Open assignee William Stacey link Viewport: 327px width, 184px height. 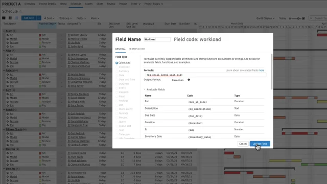pyautogui.click(x=79, y=35)
